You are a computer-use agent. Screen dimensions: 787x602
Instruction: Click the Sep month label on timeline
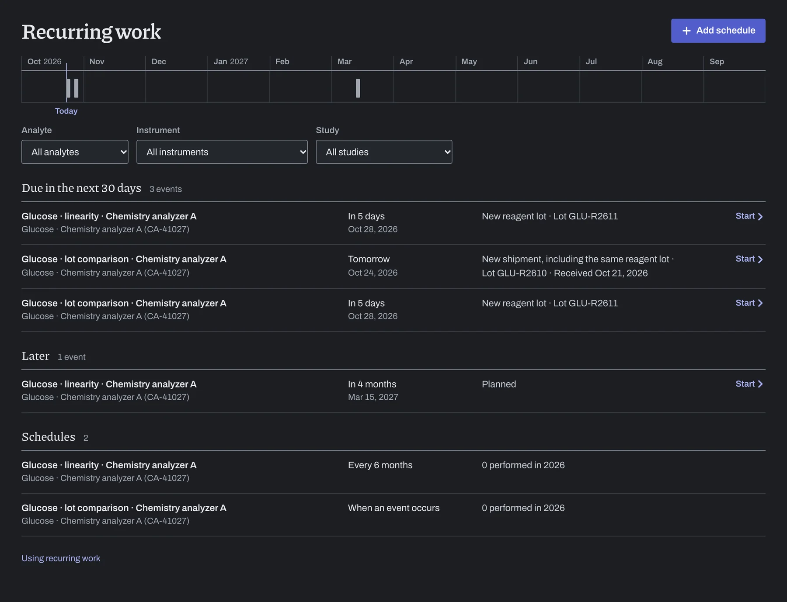pyautogui.click(x=717, y=62)
